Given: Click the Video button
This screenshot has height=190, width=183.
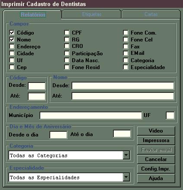Looking at the screenshot, I should click(x=156, y=131).
